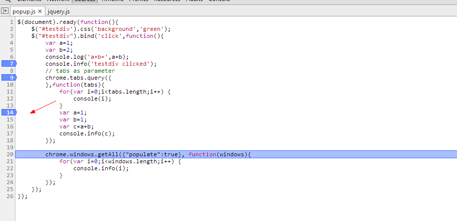
Task: Click the '},function(tabs){' code line
Action: point(75,85)
